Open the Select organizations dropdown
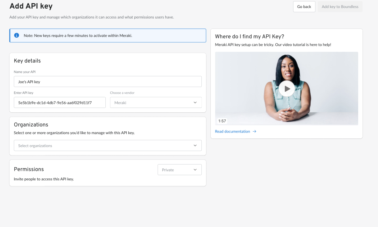 coord(107,146)
